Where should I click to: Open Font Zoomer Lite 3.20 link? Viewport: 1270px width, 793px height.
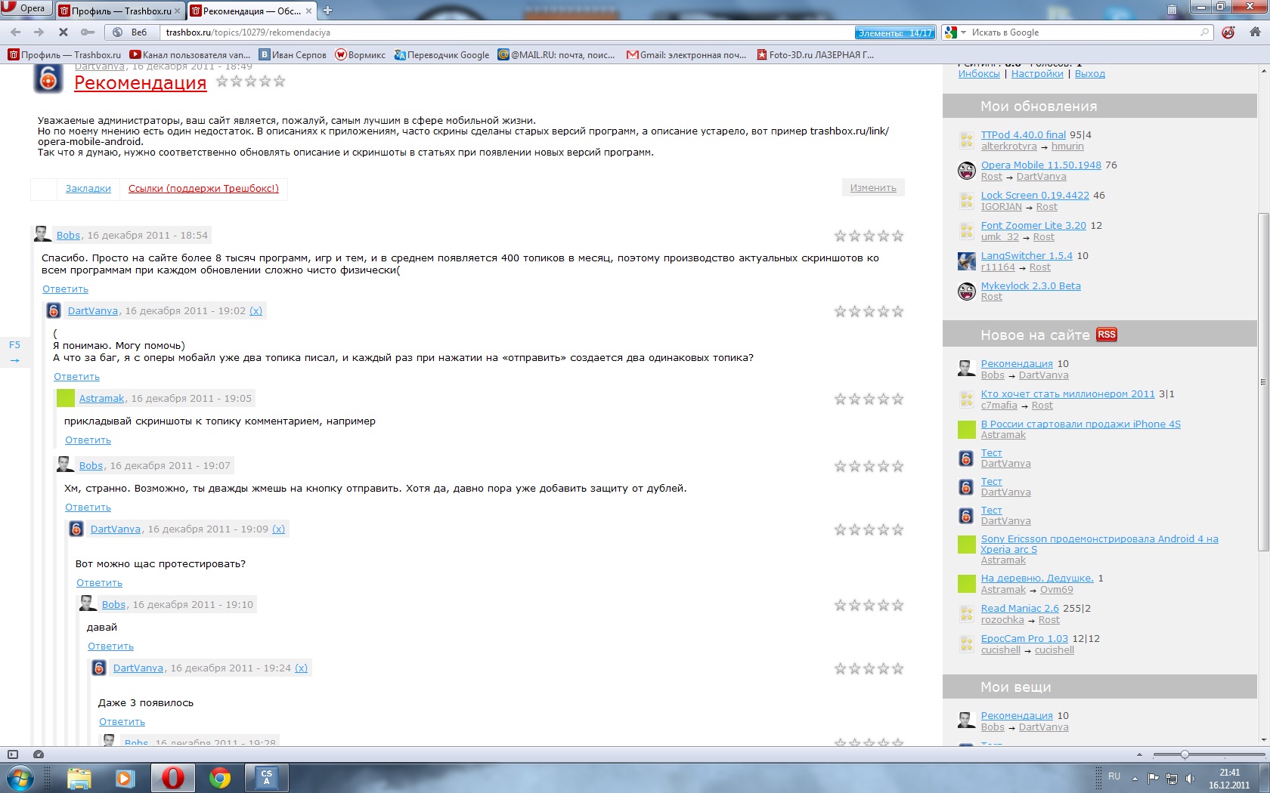(1033, 226)
